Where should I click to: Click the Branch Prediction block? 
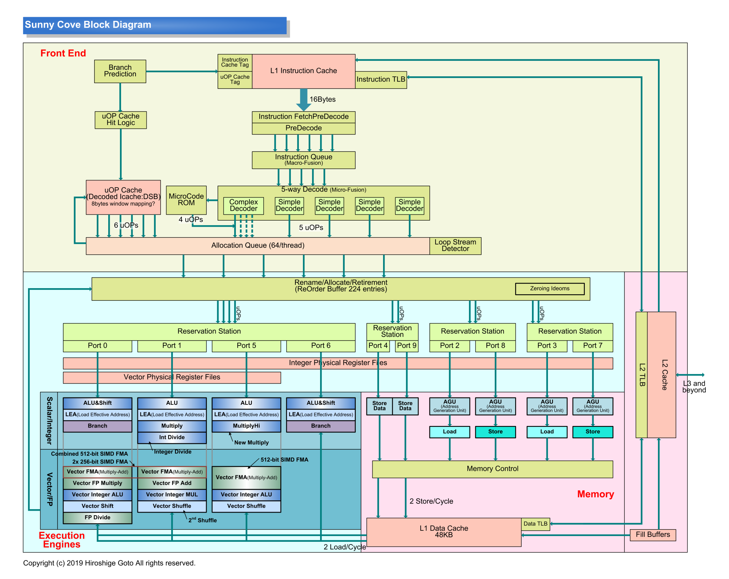[x=120, y=71]
